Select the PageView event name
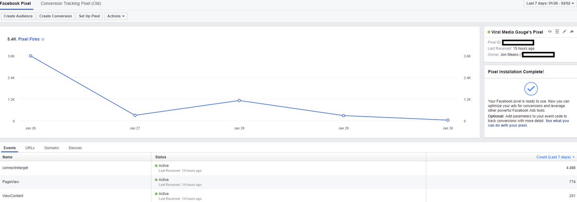 [x=11, y=182]
